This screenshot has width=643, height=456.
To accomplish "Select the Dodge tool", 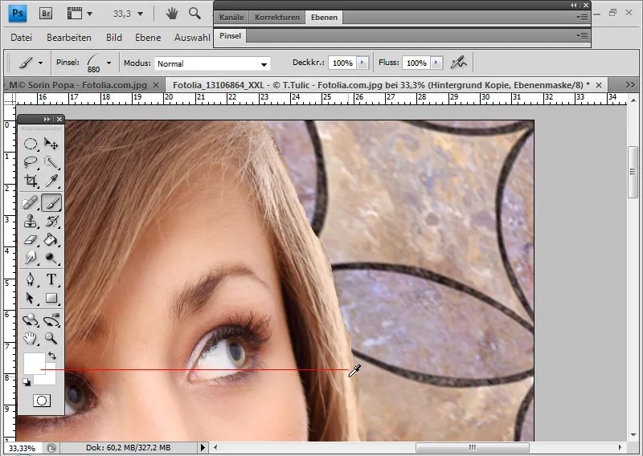I will coord(51,259).
